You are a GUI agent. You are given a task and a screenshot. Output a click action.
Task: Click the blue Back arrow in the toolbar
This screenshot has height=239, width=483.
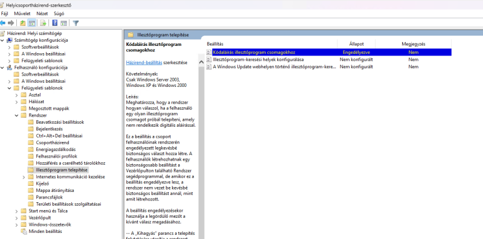pyautogui.click(x=3, y=23)
